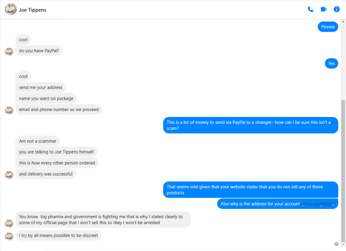Viewport: 346px width, 251px height.
Task: Start a video call in this chat
Action: 323,9
